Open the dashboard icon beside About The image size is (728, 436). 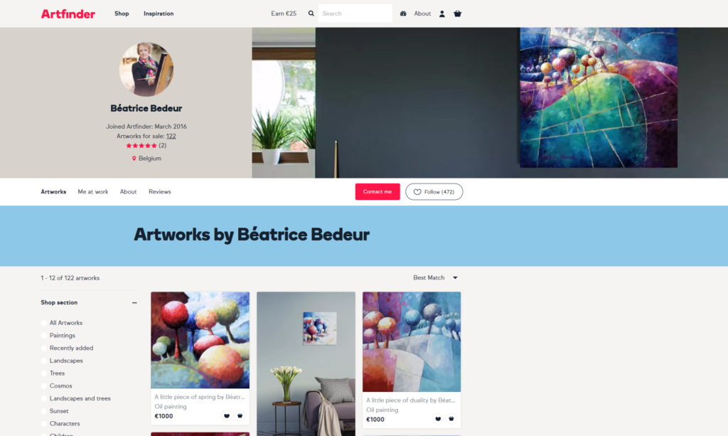click(x=403, y=14)
